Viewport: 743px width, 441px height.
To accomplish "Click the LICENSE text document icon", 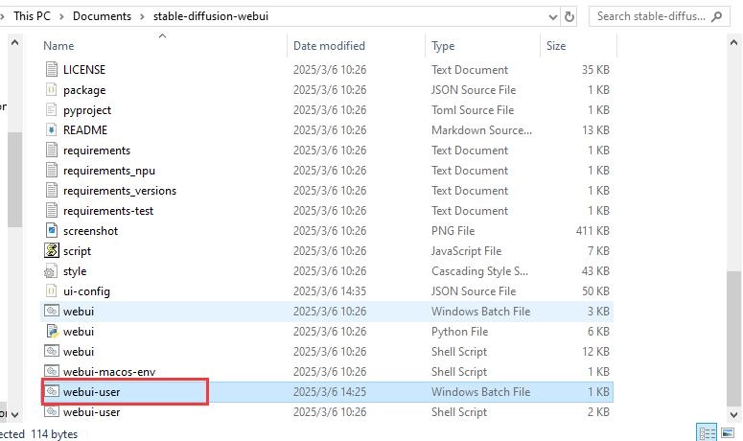I will [52, 70].
